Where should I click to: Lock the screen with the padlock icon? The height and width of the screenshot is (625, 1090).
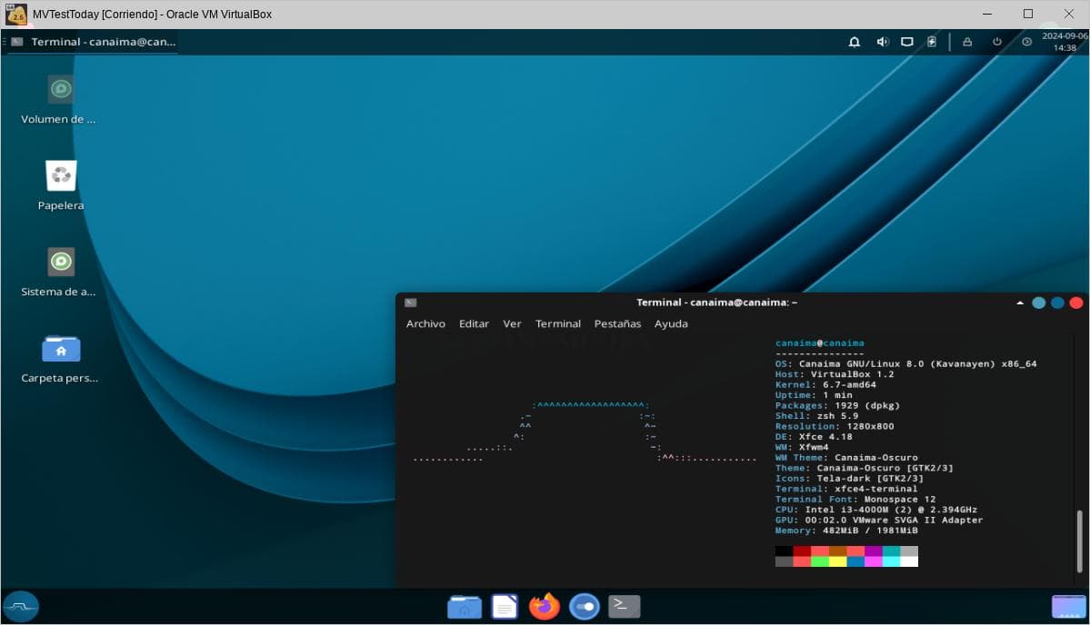[x=967, y=42]
